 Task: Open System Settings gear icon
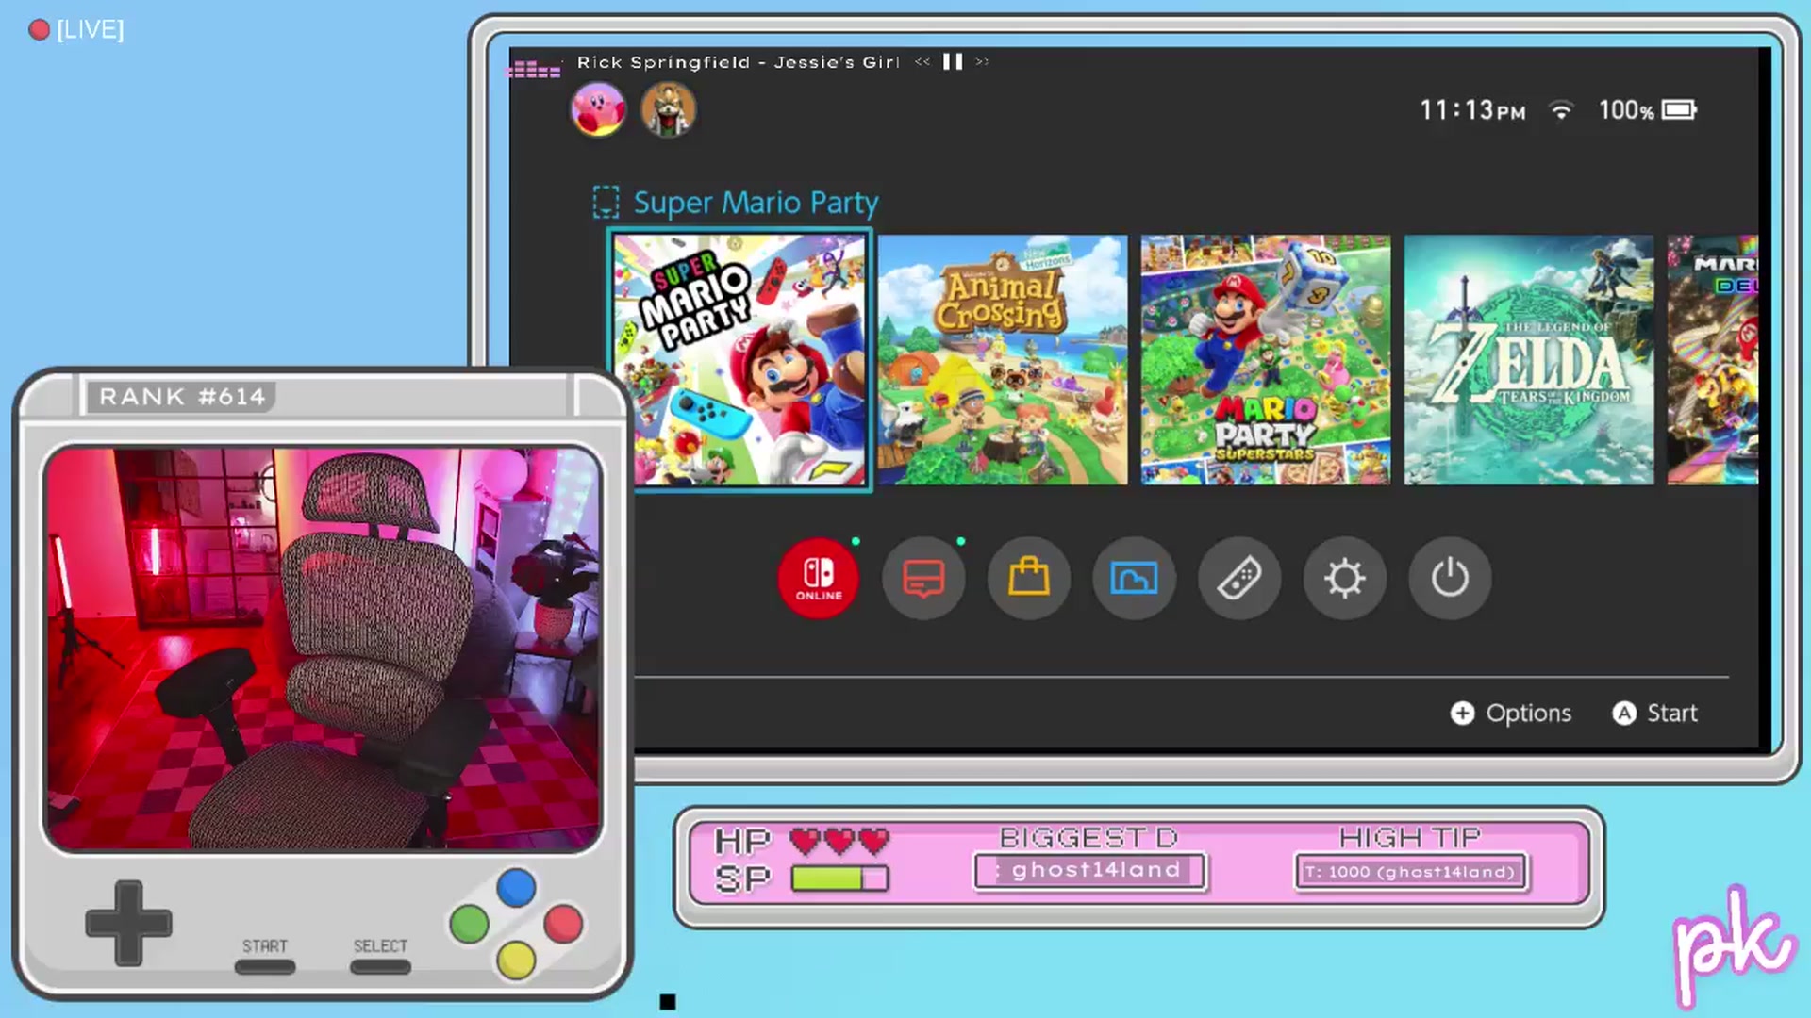[1344, 578]
